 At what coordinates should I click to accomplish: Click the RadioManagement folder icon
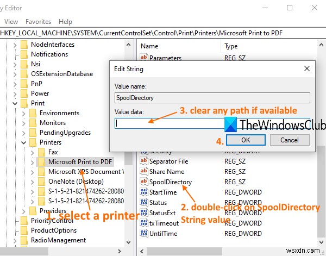[x=24, y=240]
